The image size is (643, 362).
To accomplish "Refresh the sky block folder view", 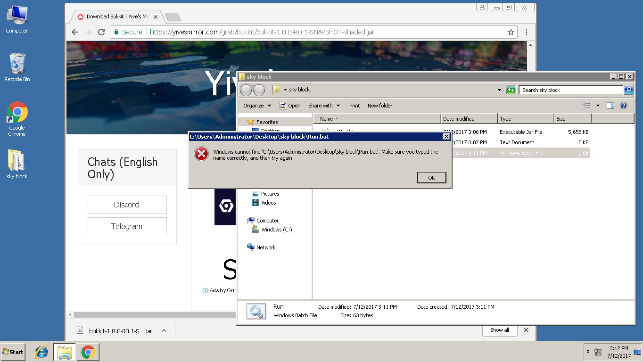I will 511,90.
